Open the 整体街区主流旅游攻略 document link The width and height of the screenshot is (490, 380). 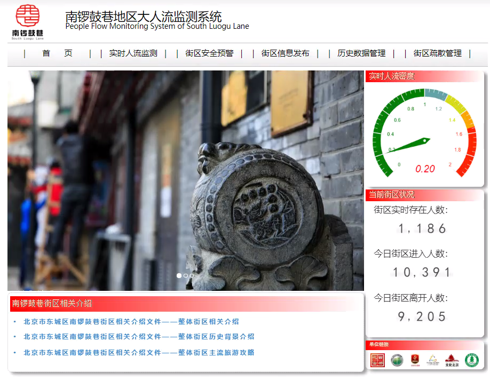click(x=139, y=352)
